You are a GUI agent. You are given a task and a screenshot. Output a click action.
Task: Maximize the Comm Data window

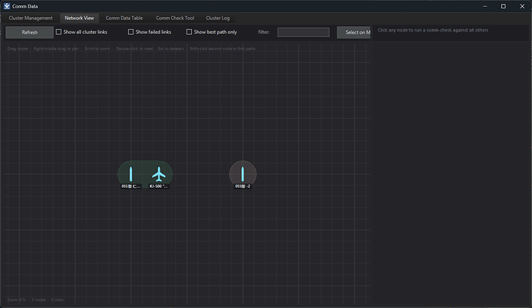(x=503, y=6)
